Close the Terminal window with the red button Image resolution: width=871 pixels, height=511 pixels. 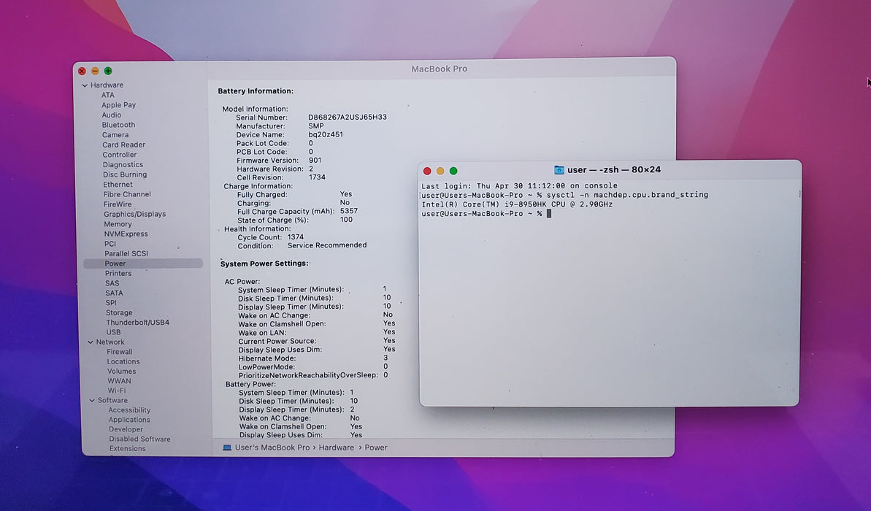tap(427, 171)
